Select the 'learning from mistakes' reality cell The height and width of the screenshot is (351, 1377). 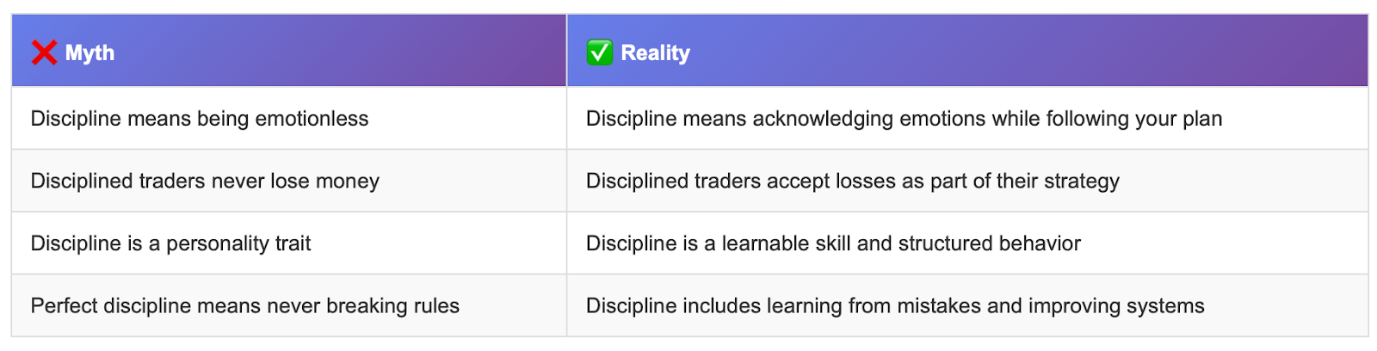pos(967,305)
